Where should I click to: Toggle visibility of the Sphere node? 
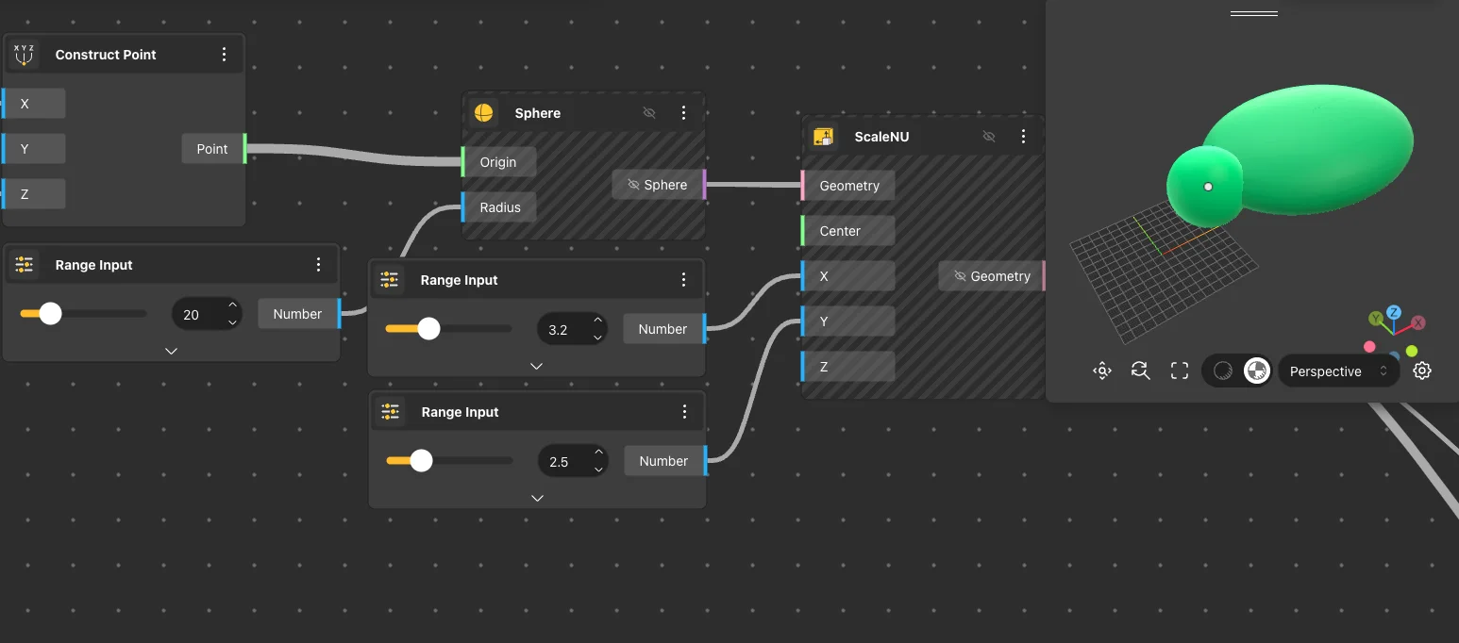(x=649, y=113)
